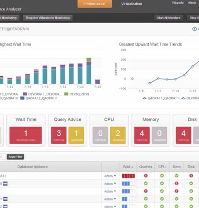Click the Memory 4 critical red tile
199x208 pixels.
click(x=142, y=135)
